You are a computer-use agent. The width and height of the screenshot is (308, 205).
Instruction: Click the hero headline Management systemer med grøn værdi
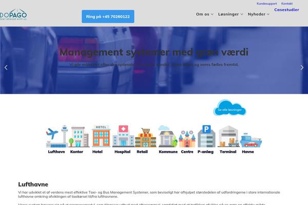click(x=154, y=52)
